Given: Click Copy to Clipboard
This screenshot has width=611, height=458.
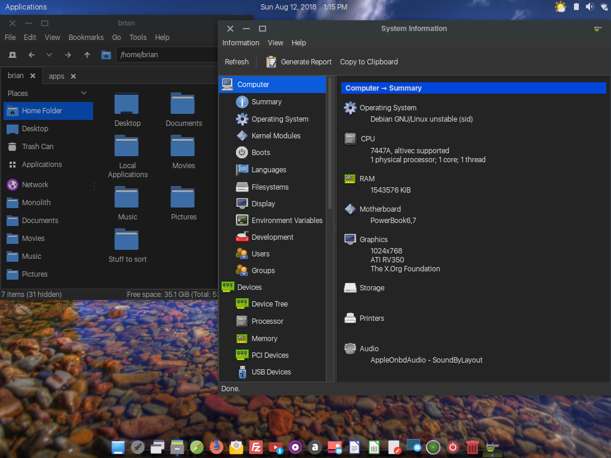Looking at the screenshot, I should point(368,62).
